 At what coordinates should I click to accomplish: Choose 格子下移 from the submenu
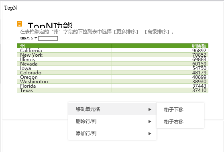(x=180, y=109)
